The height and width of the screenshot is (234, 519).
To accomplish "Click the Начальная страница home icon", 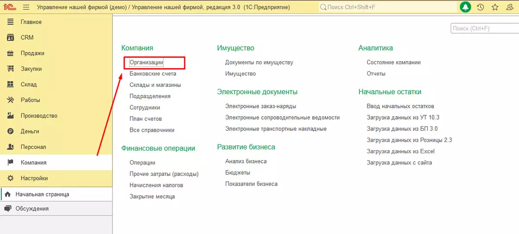I will click(8, 194).
